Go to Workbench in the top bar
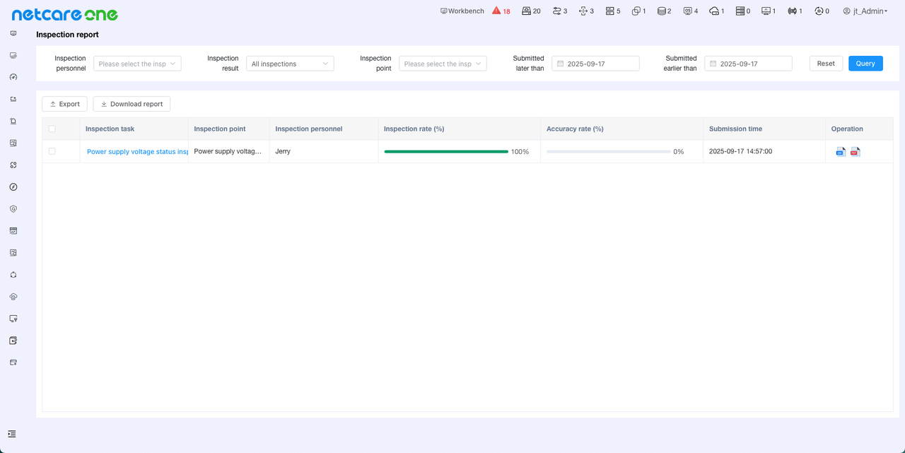 tap(462, 11)
